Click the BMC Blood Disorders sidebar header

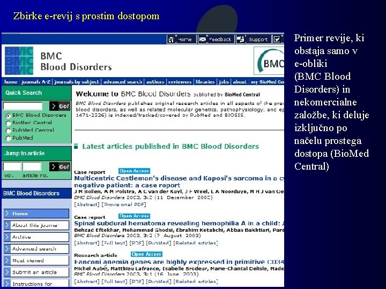(36, 193)
